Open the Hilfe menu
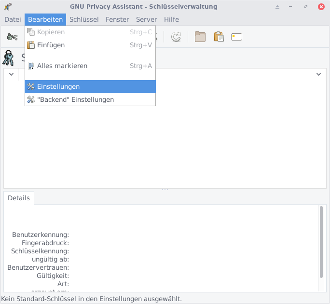The image size is (330, 304). coord(171,19)
